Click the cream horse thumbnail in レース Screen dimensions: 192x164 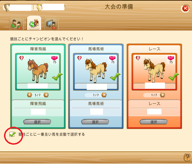pos(154,70)
